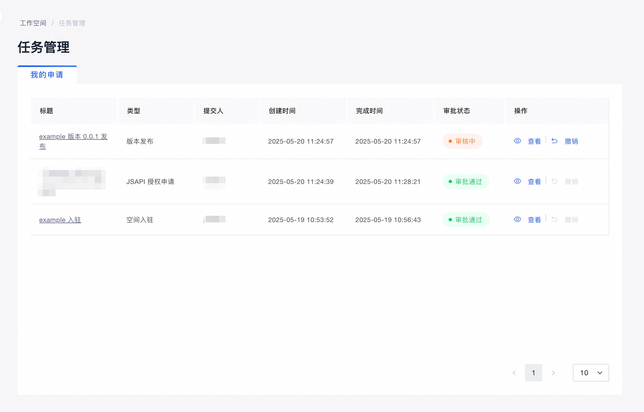This screenshot has height=412, width=644.
Task: Click the 标题 column header
Action: click(74, 111)
